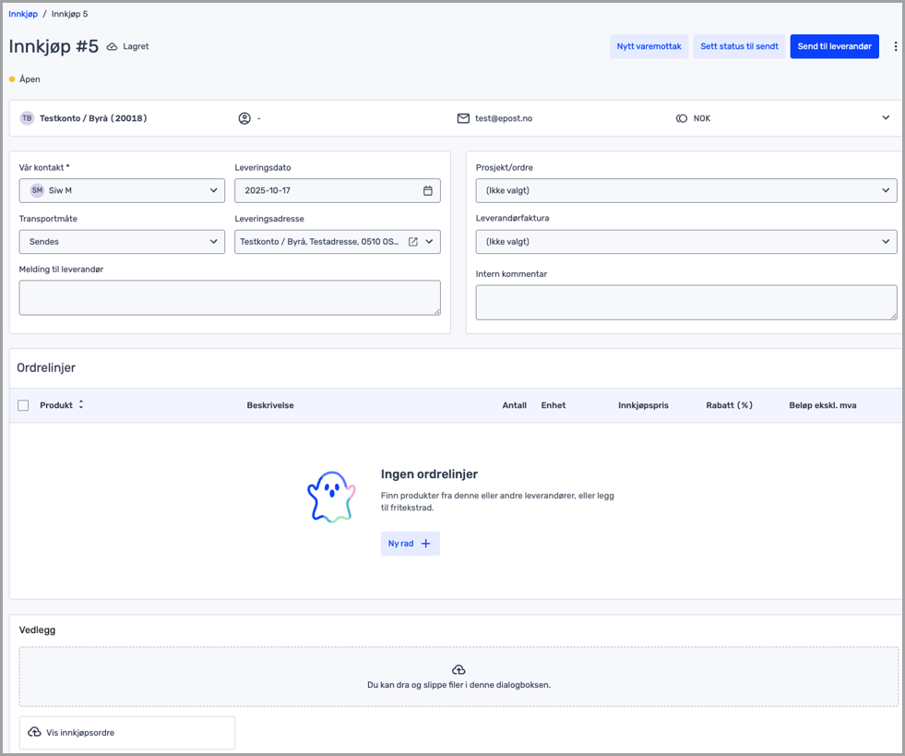
Task: Expand the supplier details chevron
Action: click(886, 118)
